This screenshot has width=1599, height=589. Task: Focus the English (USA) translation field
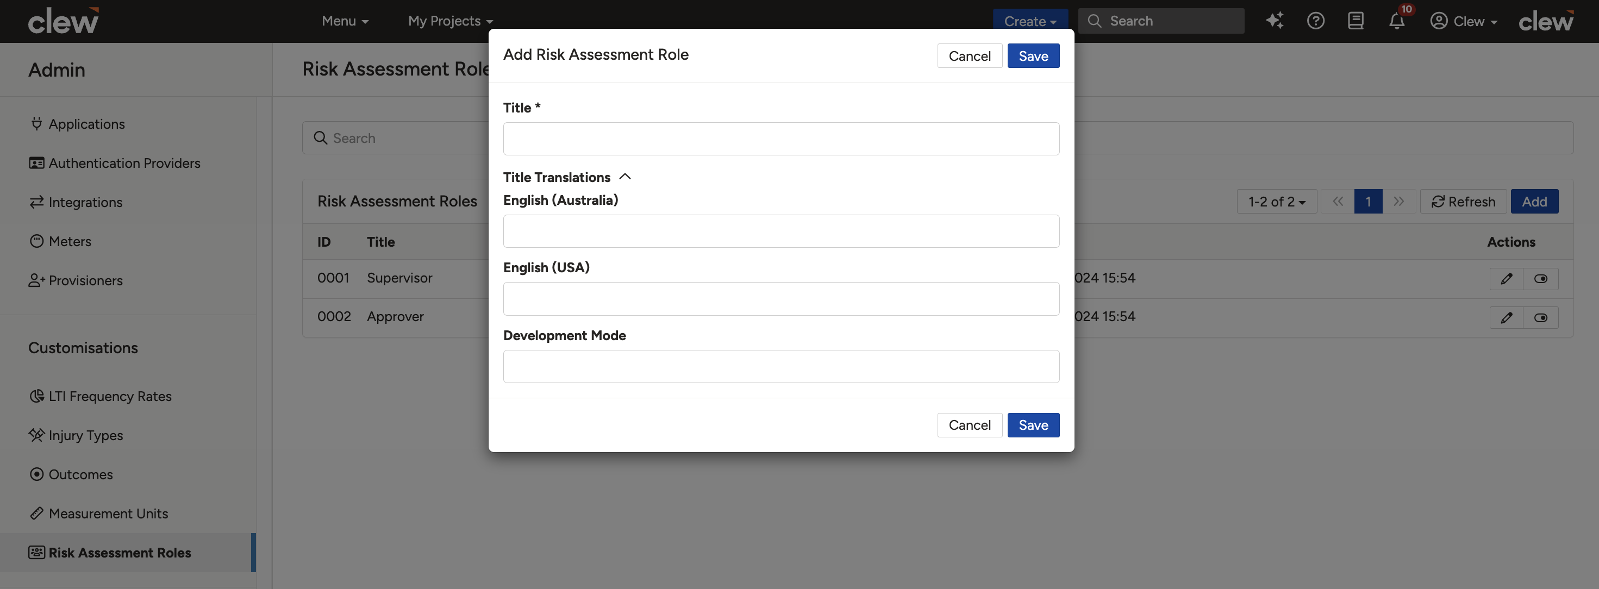[781, 298]
